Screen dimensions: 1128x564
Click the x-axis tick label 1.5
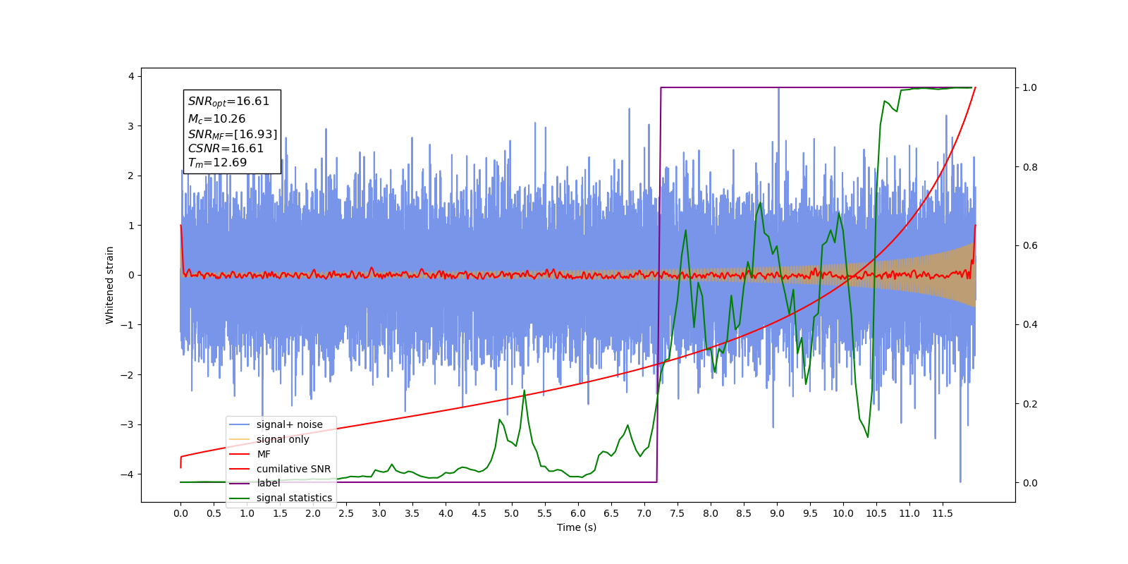[x=280, y=513]
